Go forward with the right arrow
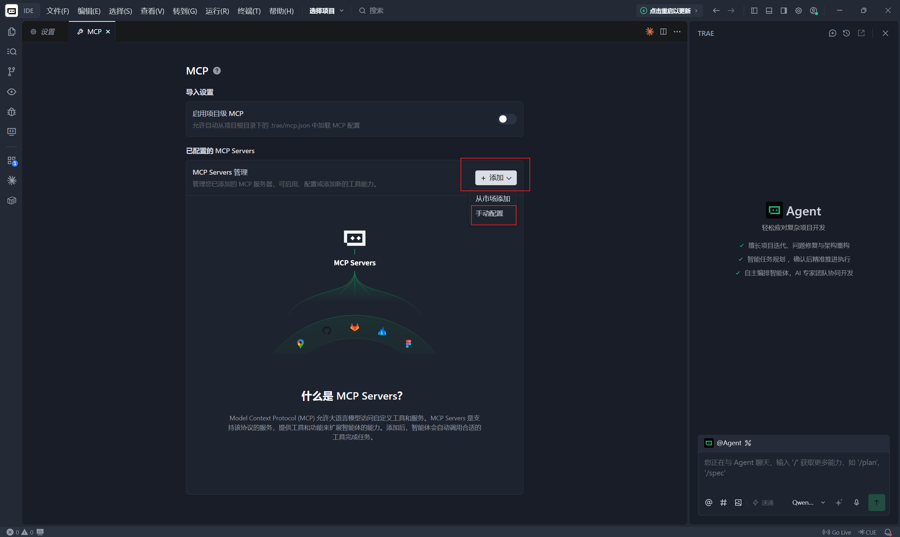The height and width of the screenshot is (537, 900). [731, 11]
